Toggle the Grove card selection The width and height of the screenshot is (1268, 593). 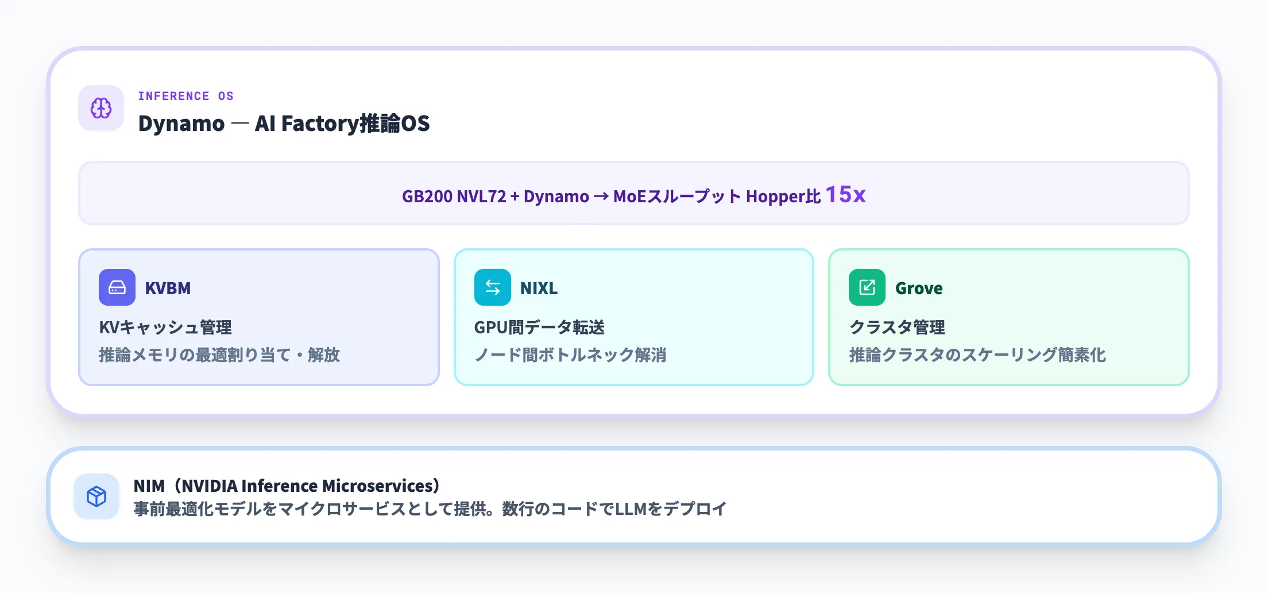pos(1008,317)
